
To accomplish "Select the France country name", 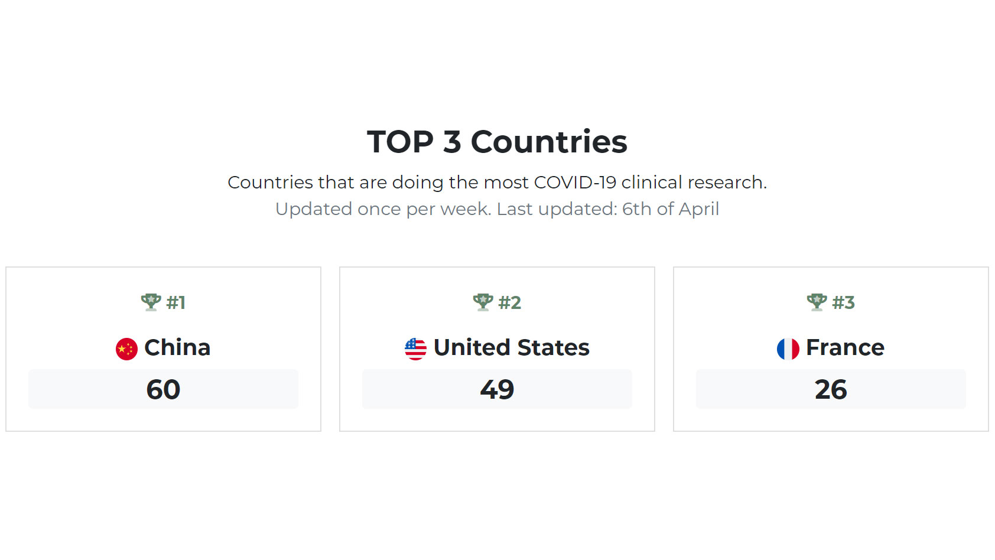I will click(x=846, y=347).
